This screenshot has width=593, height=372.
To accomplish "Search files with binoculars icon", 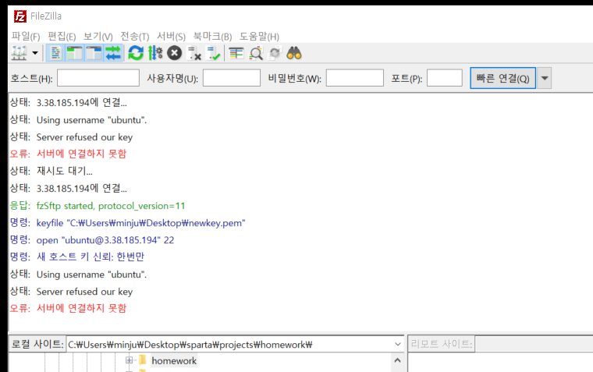I will tap(294, 53).
